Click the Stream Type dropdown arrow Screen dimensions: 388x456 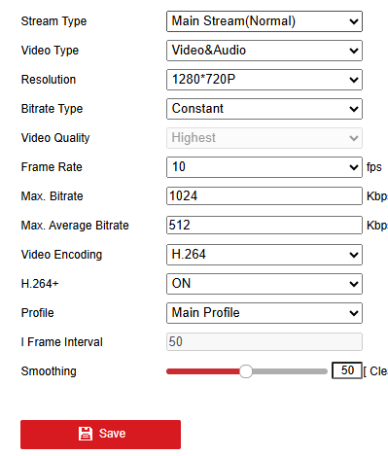354,21
